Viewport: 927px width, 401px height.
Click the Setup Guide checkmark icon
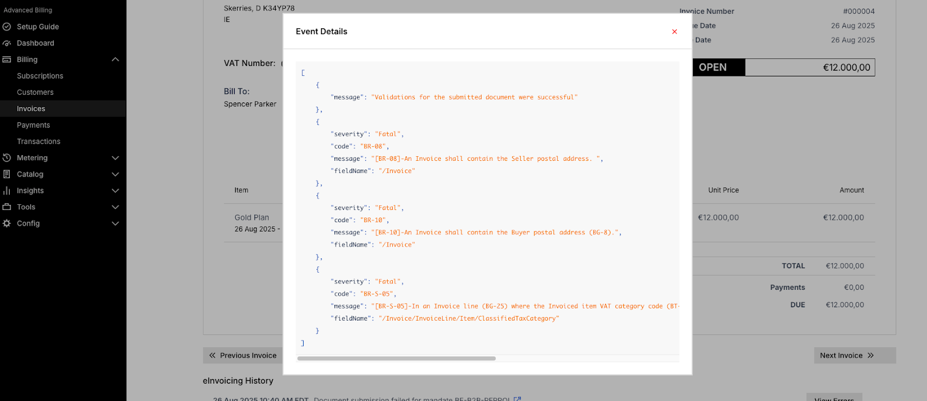click(x=7, y=27)
